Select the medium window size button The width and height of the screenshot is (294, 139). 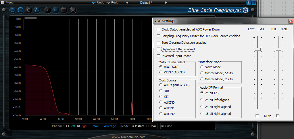point(56,10)
